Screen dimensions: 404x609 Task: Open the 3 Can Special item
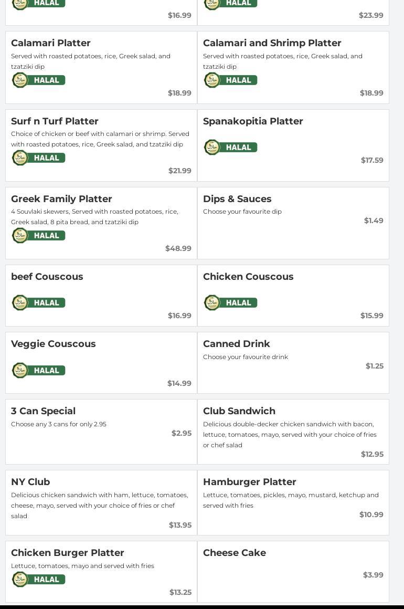tap(43, 411)
